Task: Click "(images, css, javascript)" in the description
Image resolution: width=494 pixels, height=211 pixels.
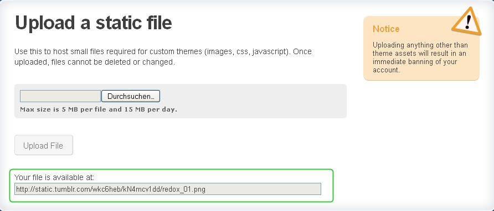Action: pyautogui.click(x=247, y=51)
